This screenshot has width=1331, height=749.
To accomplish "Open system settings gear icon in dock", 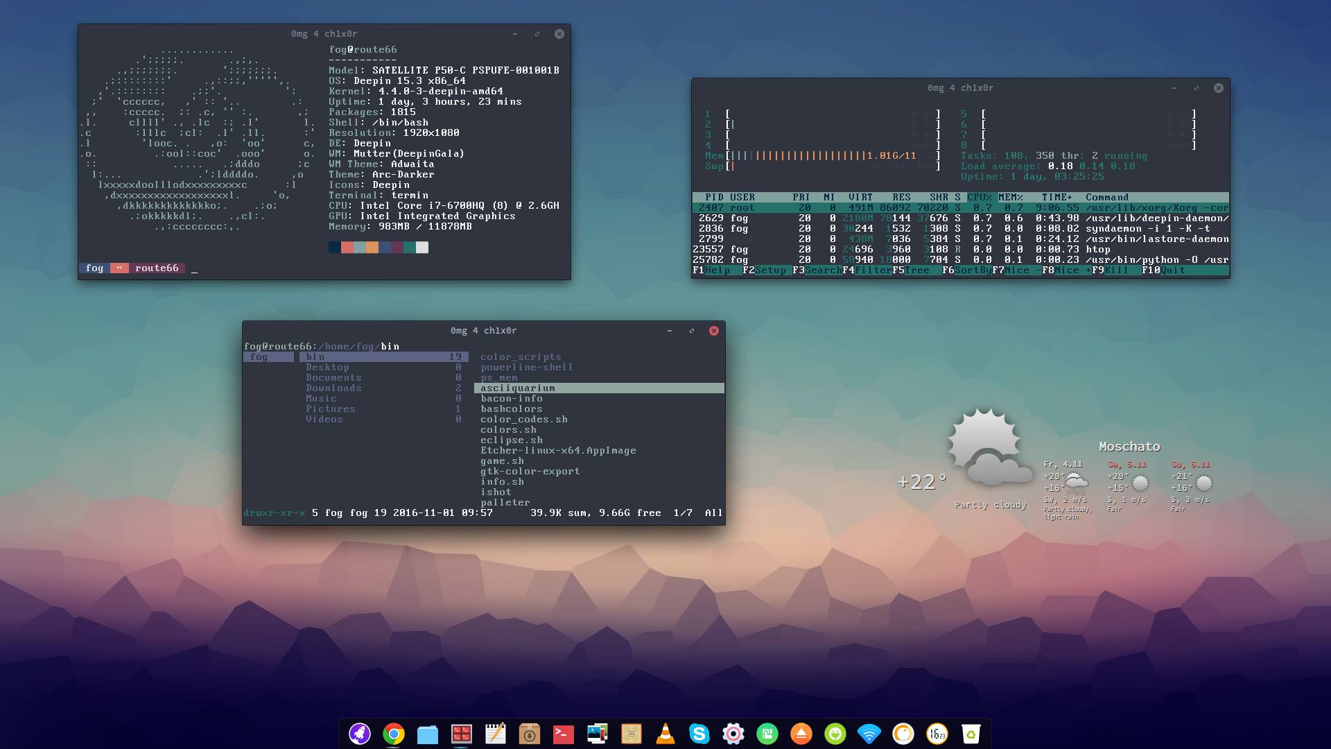I will pyautogui.click(x=733, y=734).
